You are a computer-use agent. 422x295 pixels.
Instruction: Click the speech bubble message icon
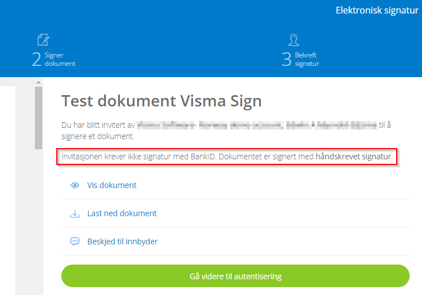pos(74,242)
